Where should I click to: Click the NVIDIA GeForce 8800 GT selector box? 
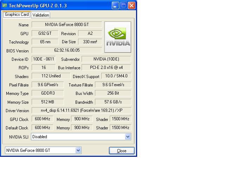click(43, 150)
